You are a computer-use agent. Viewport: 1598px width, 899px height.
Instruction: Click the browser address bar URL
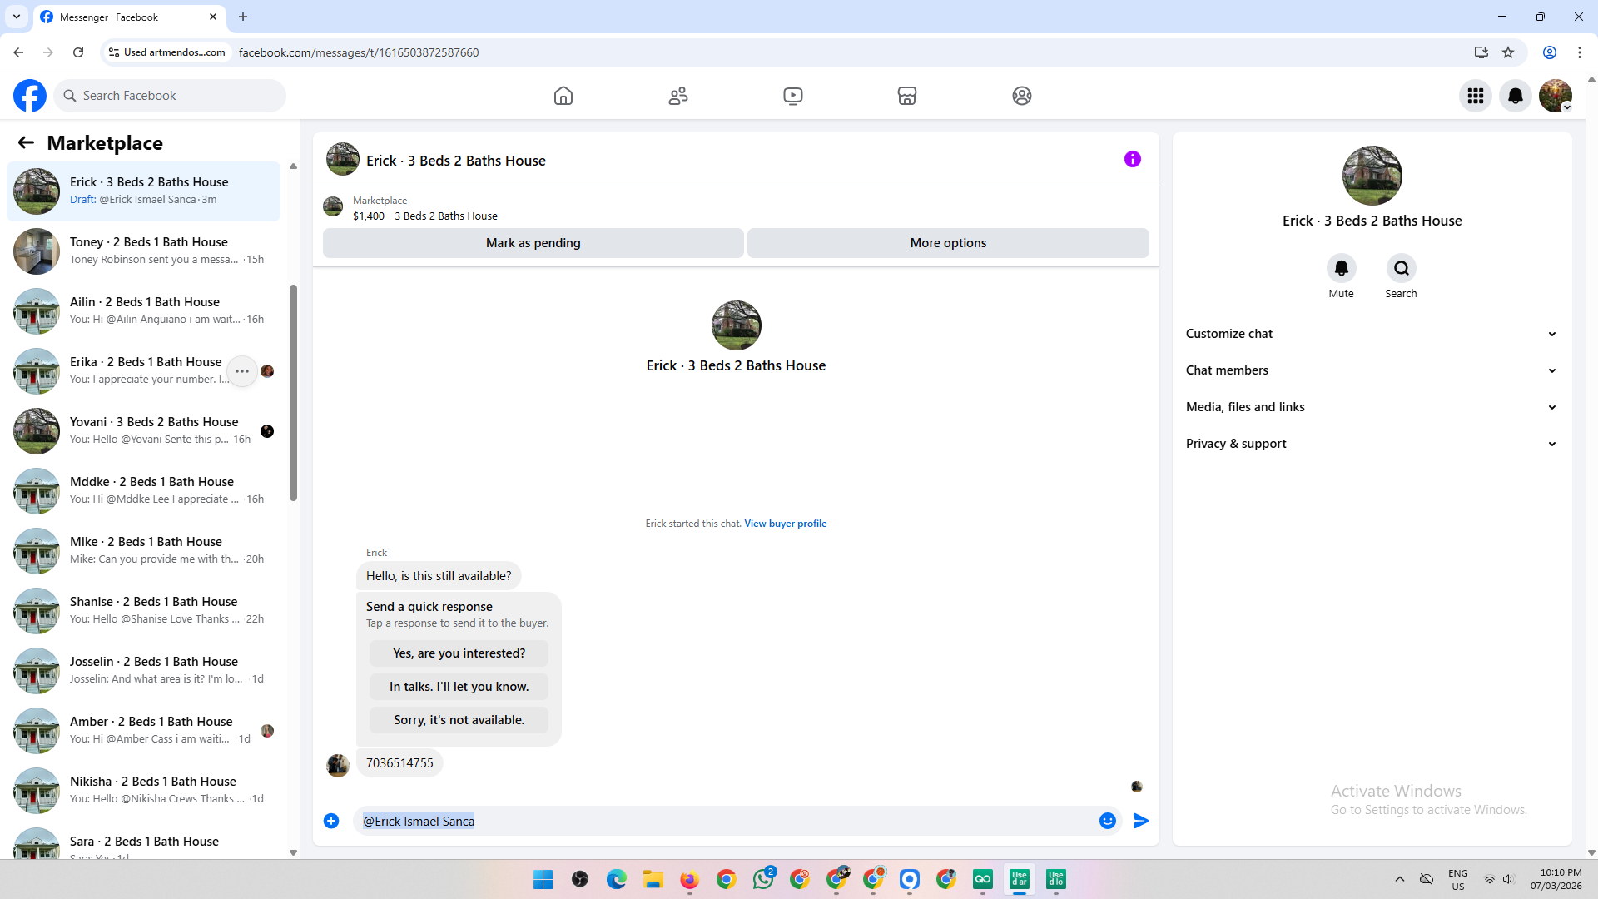pyautogui.click(x=359, y=52)
